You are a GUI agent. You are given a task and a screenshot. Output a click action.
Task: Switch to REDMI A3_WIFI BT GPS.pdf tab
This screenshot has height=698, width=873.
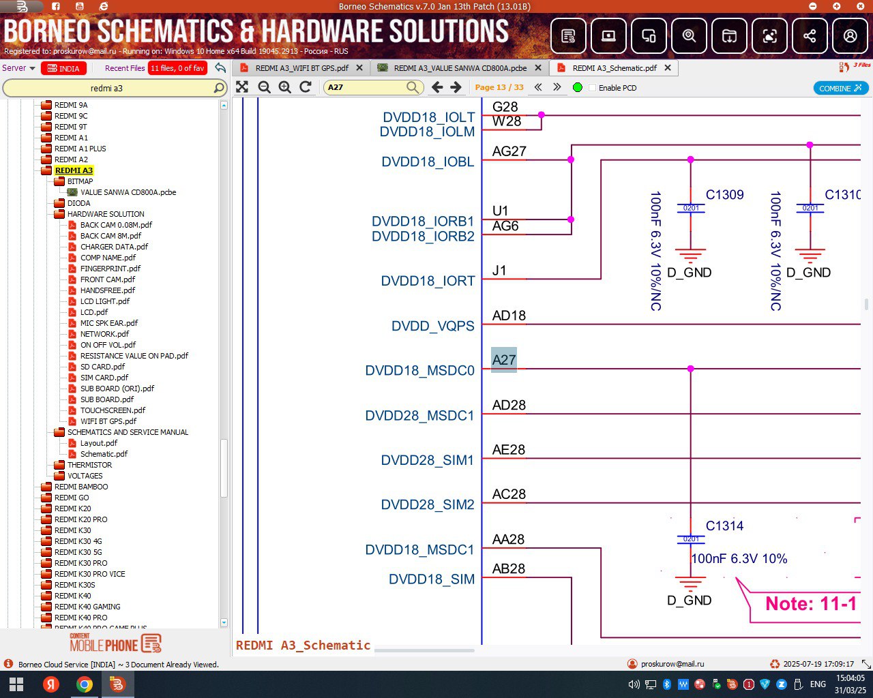[x=301, y=68]
